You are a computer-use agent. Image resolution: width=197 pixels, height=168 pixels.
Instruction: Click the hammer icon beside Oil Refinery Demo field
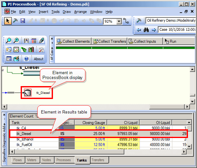coord(139,20)
